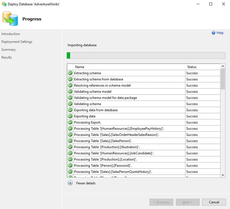This screenshot has width=230, height=209.
Task: Go to the Introduction step
Action: 11,34
